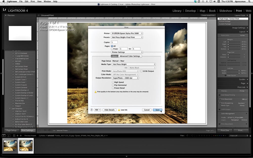253x158 pixels.
Task: Toggle Keep Square checkbox in Layout panel
Action: [226, 75]
